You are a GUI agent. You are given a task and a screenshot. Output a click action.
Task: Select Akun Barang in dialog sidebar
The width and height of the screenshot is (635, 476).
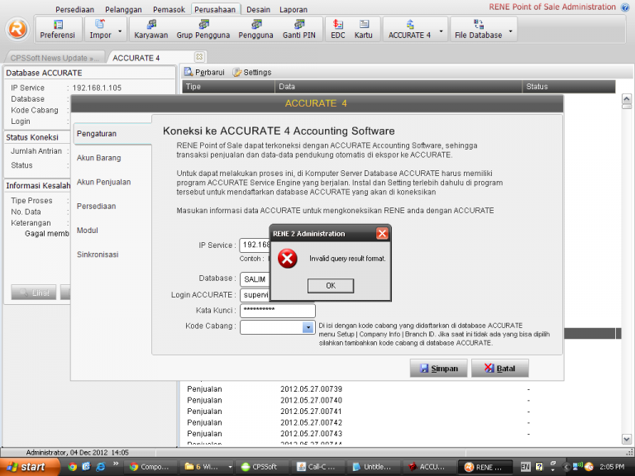click(x=99, y=158)
